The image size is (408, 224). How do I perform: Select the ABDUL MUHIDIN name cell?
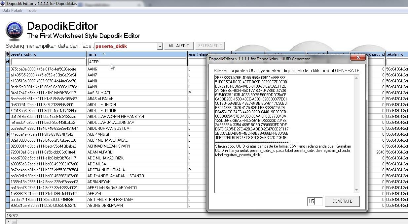[x=137, y=105]
